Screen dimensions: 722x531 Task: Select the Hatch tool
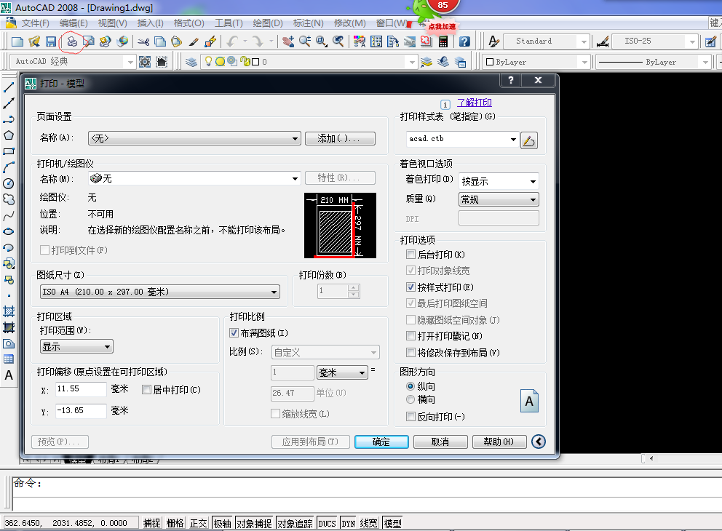click(x=8, y=311)
